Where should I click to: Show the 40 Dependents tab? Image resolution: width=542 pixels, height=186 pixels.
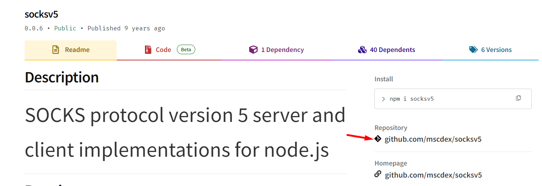pyautogui.click(x=392, y=50)
